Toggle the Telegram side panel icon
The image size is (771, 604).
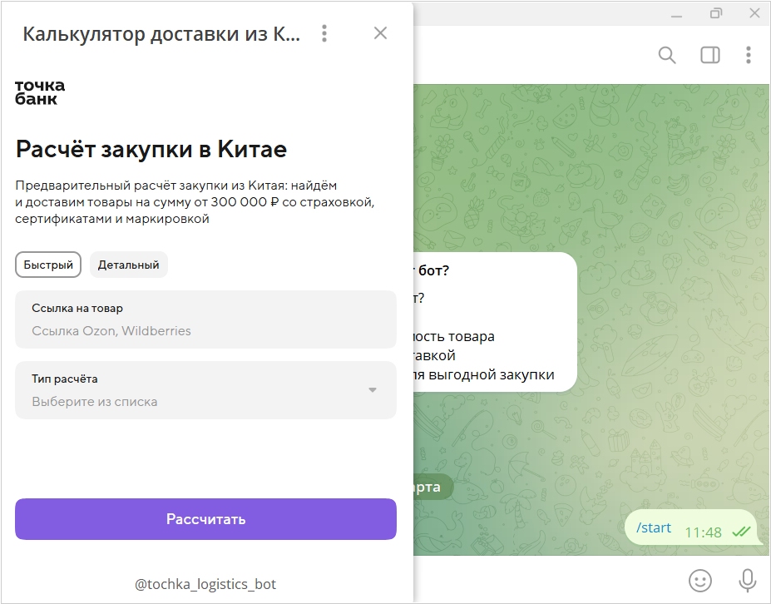(x=710, y=55)
